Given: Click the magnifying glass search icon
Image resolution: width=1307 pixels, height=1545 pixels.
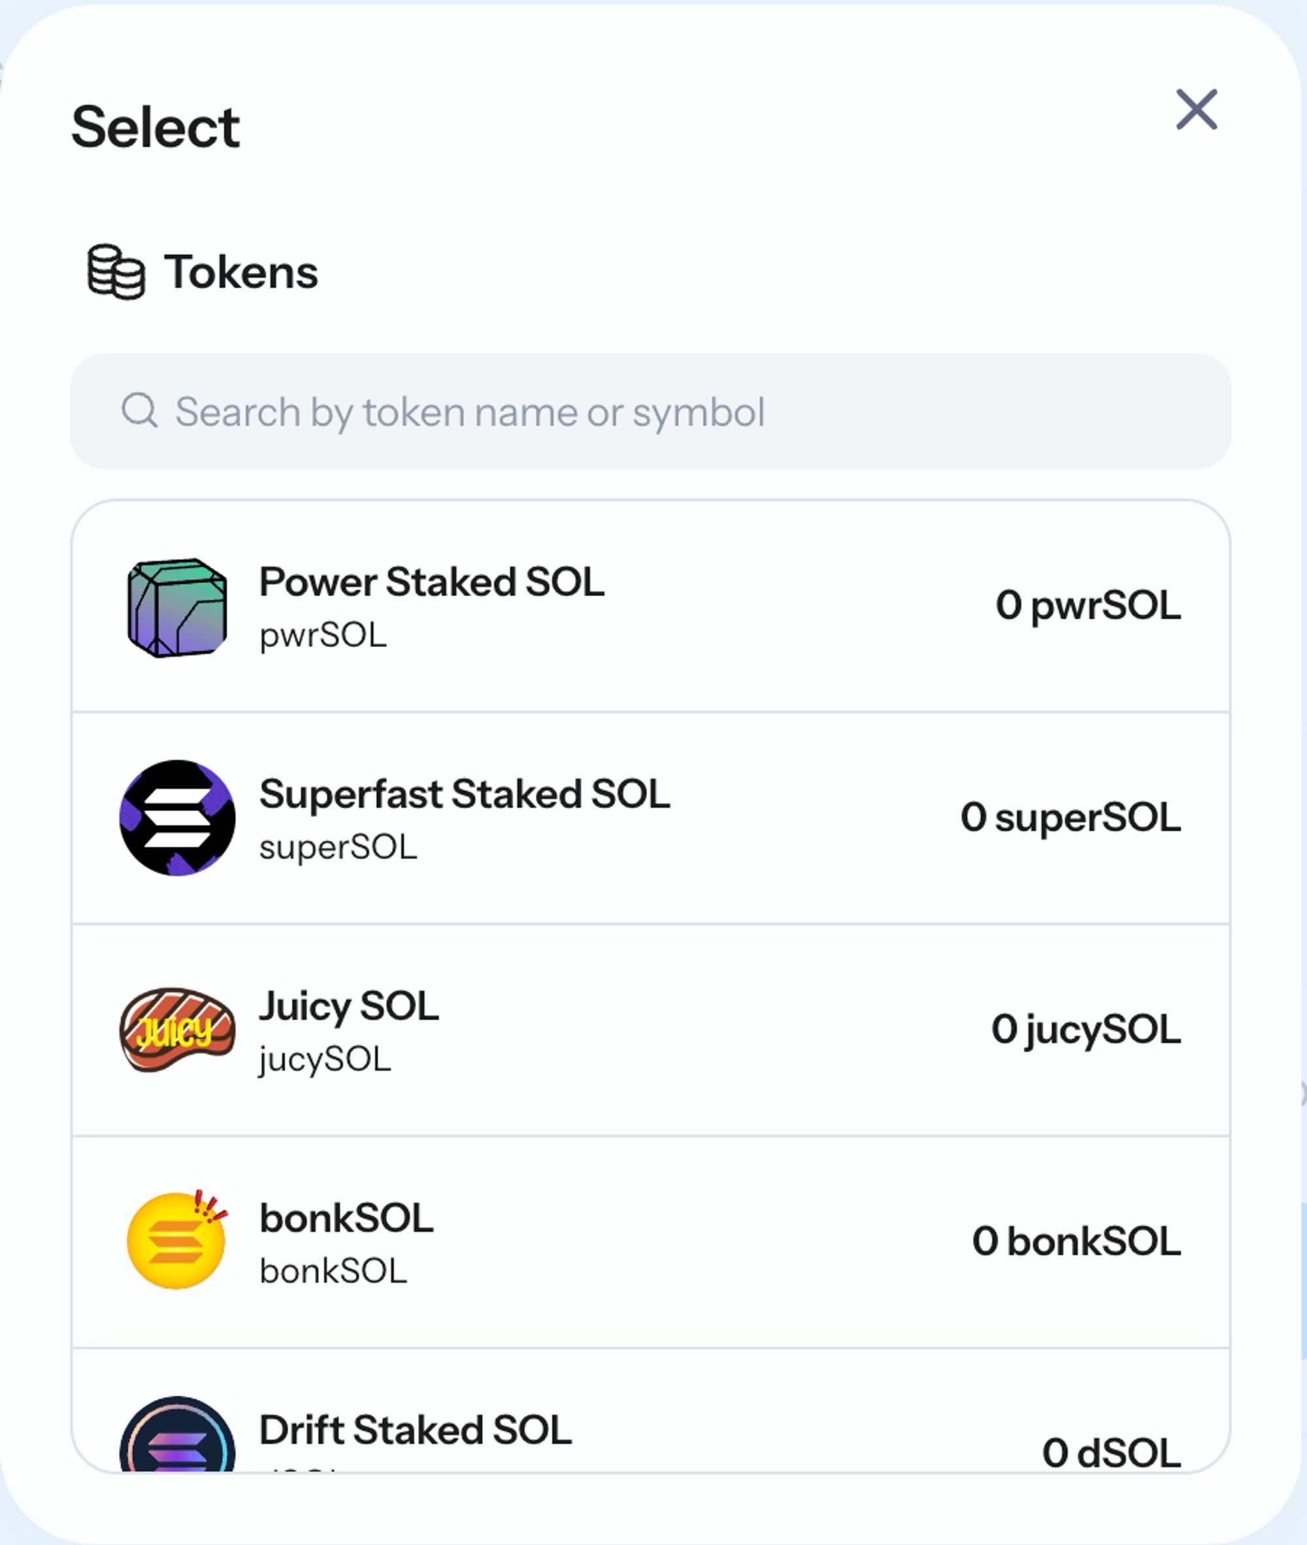Looking at the screenshot, I should (139, 410).
